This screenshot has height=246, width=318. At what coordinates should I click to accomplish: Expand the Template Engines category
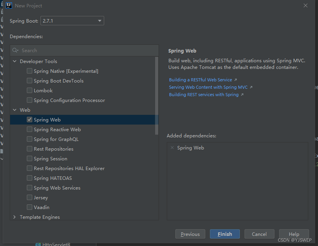point(15,217)
